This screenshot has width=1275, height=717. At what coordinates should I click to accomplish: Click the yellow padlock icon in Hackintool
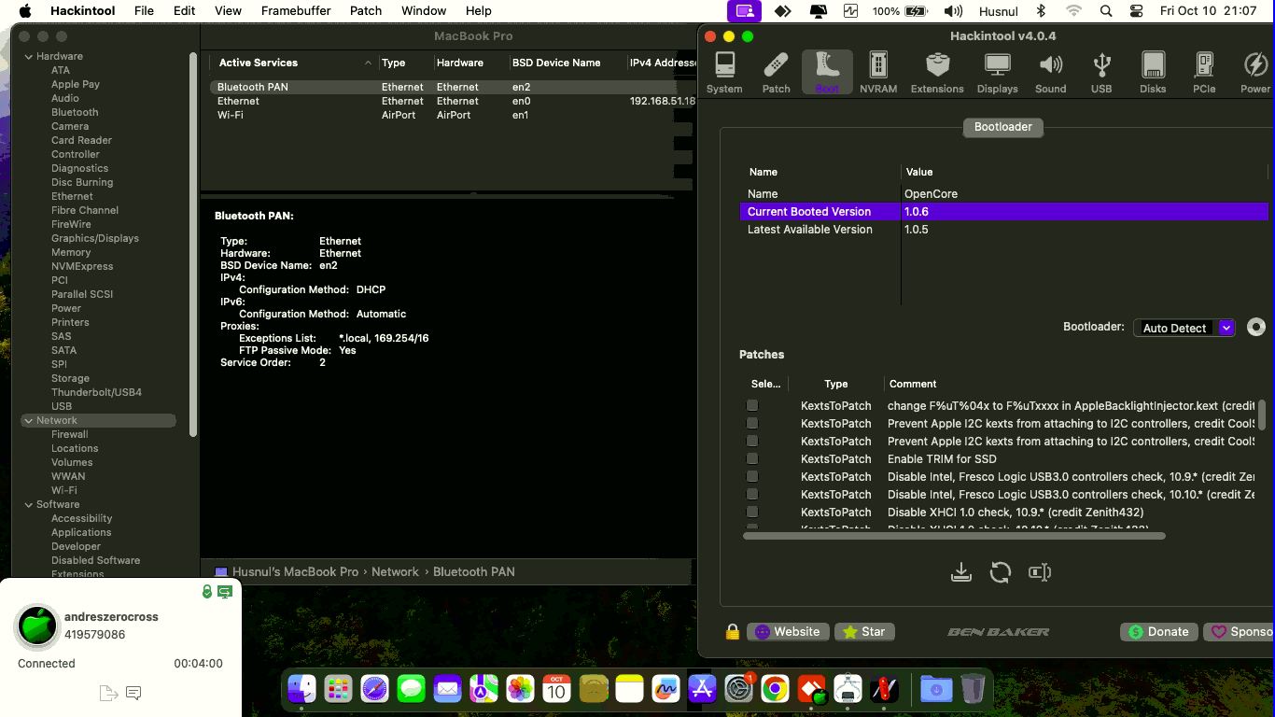tap(733, 632)
